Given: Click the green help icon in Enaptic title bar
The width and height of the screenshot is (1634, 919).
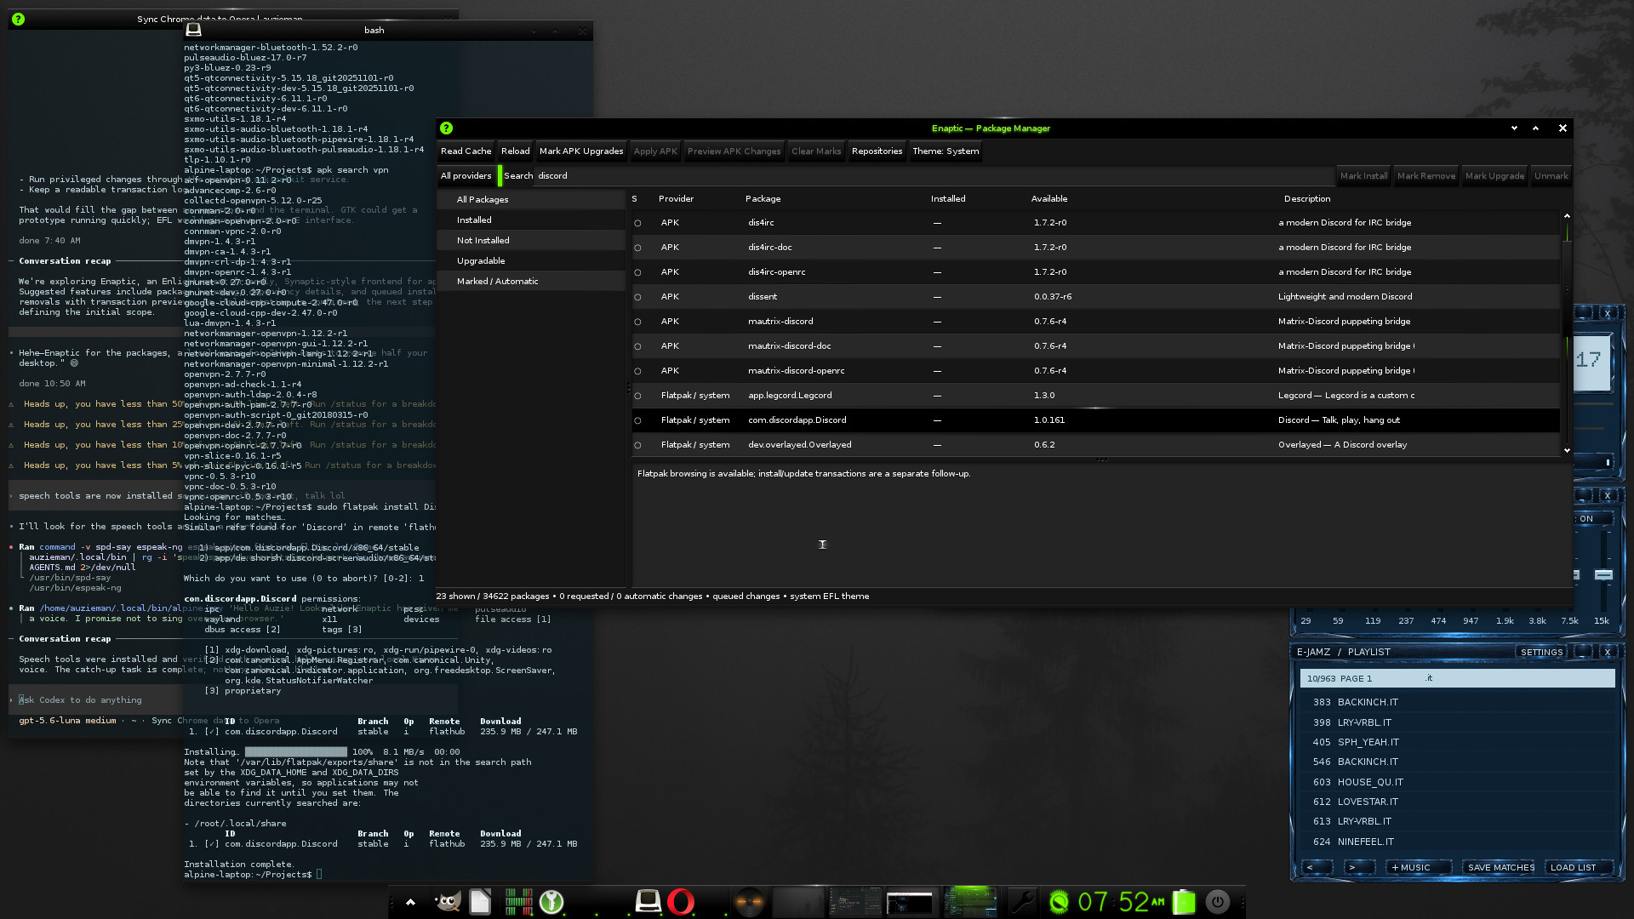Looking at the screenshot, I should tap(447, 128).
